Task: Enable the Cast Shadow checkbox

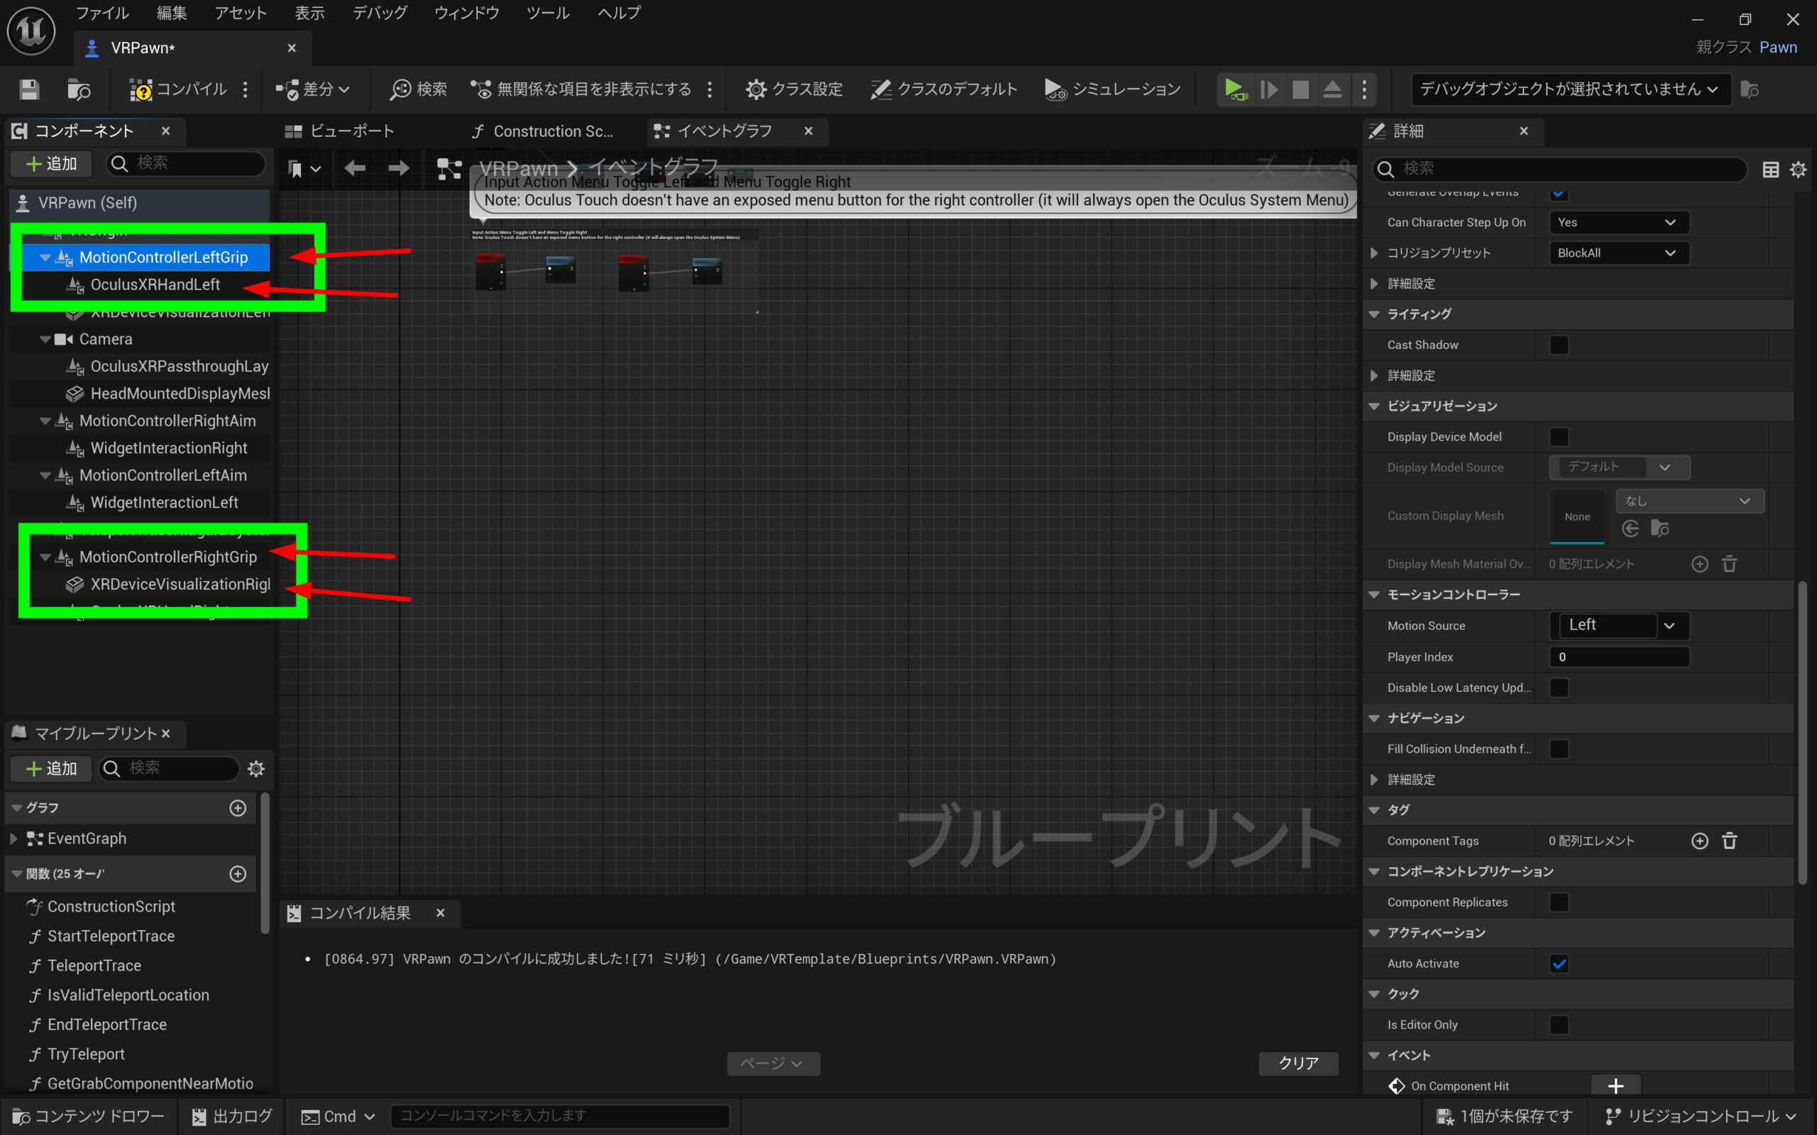Action: [x=1559, y=345]
